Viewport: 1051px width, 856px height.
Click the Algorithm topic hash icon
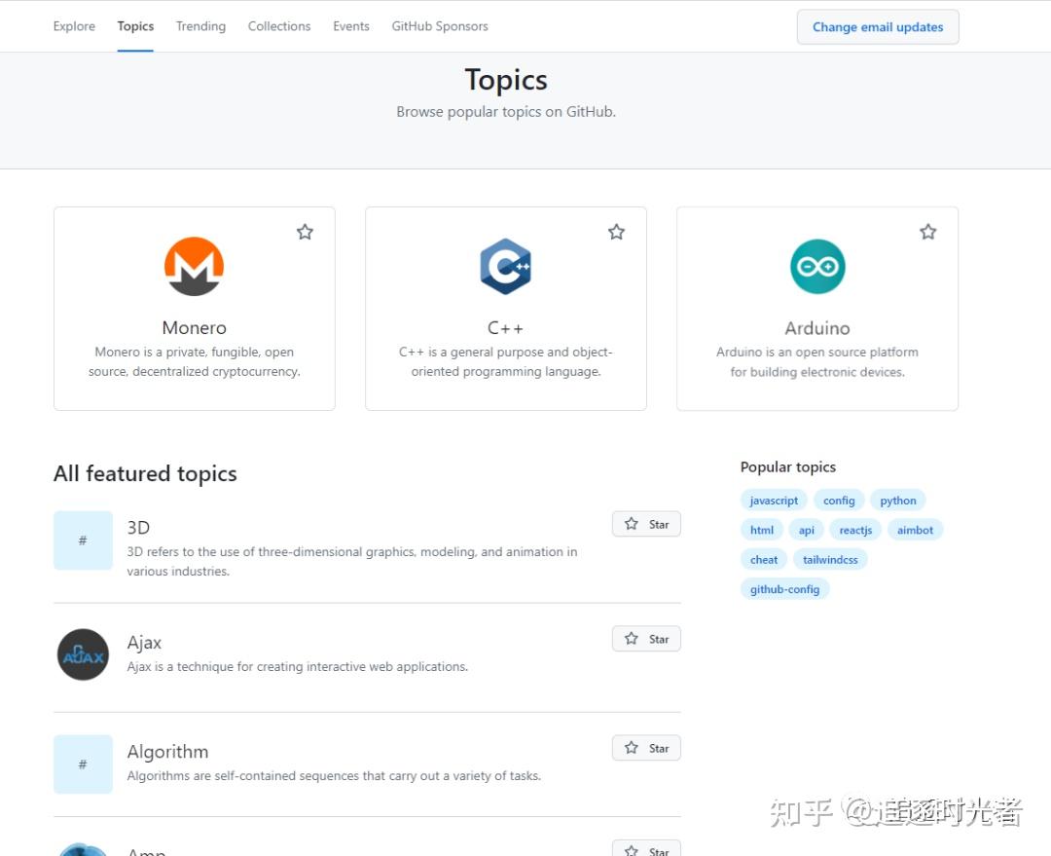click(x=83, y=763)
